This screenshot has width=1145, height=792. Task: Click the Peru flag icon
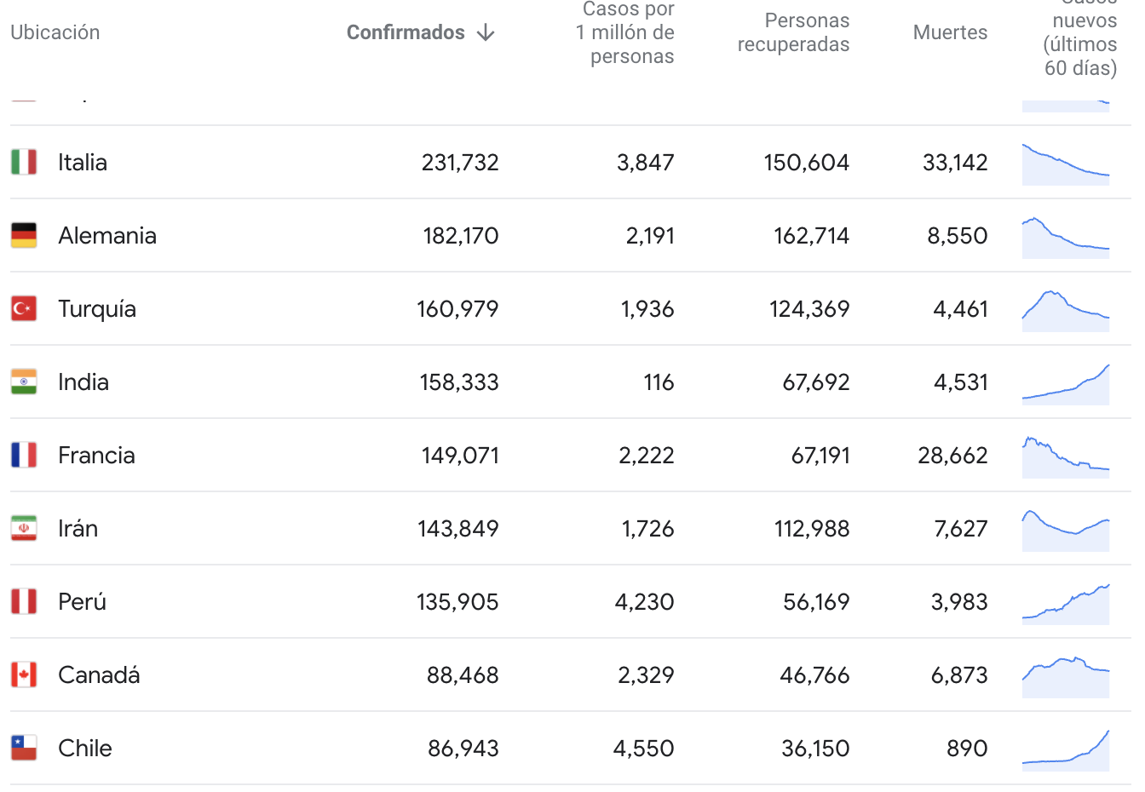coord(24,601)
